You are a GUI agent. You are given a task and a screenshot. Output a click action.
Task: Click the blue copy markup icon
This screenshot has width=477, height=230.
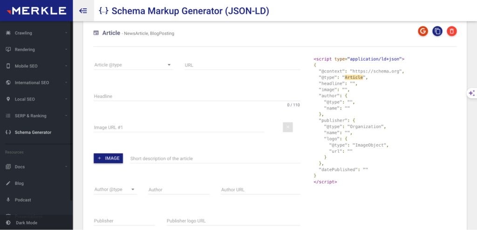(x=437, y=31)
